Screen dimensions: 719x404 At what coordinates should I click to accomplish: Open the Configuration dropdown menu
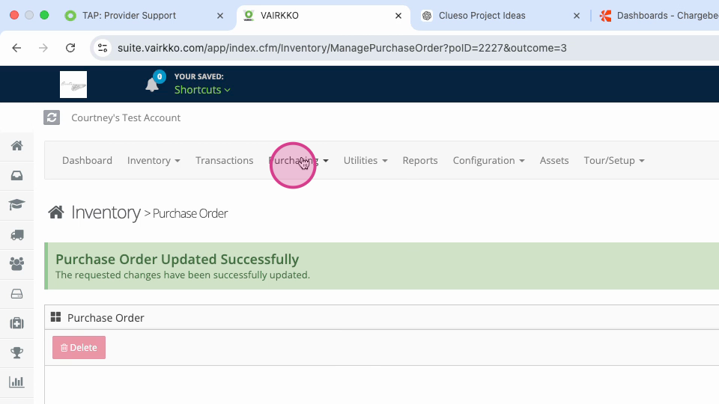[489, 160]
